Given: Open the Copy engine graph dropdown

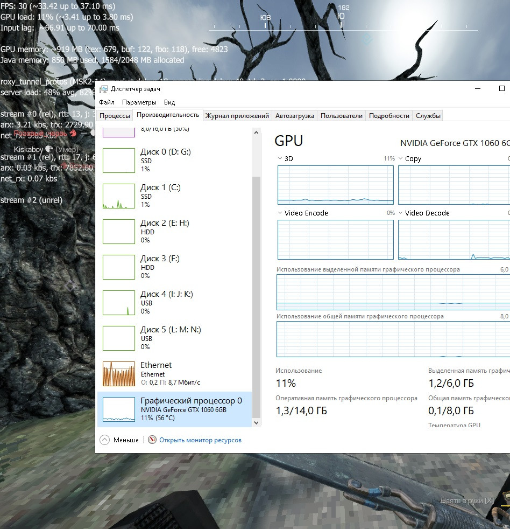Looking at the screenshot, I should (400, 158).
